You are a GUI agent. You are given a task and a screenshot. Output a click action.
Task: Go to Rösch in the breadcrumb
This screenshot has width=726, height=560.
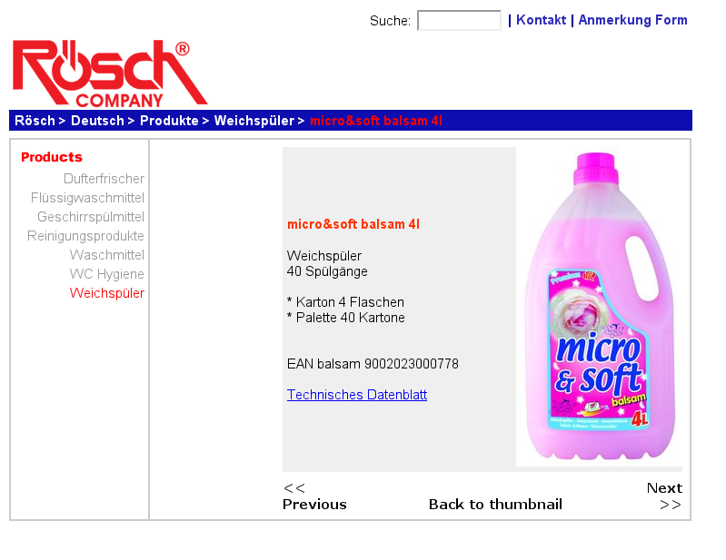coord(35,121)
